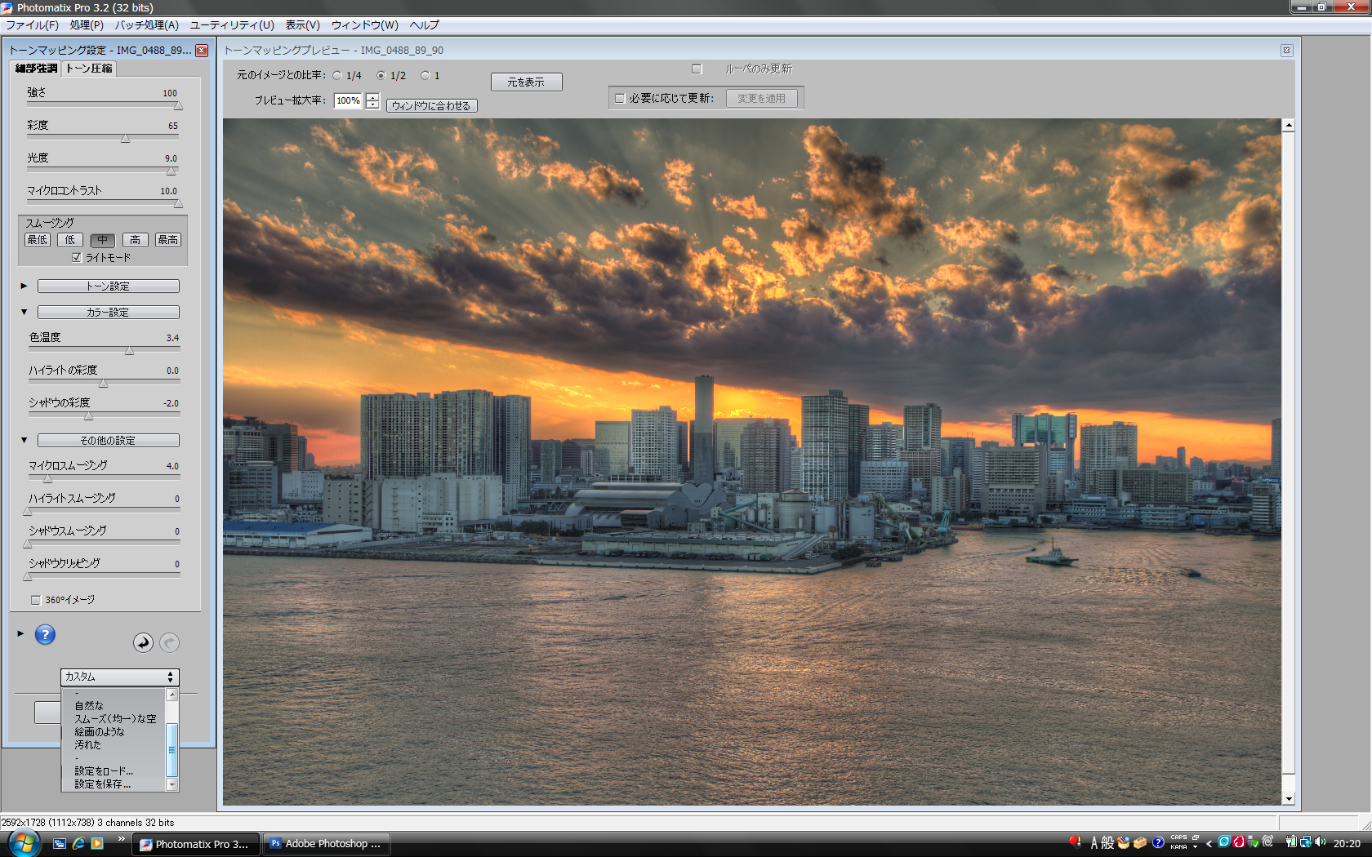Viewport: 1372px width, 857px height.
Task: Click the Photomatix Pro taskbar button
Action: click(x=197, y=844)
